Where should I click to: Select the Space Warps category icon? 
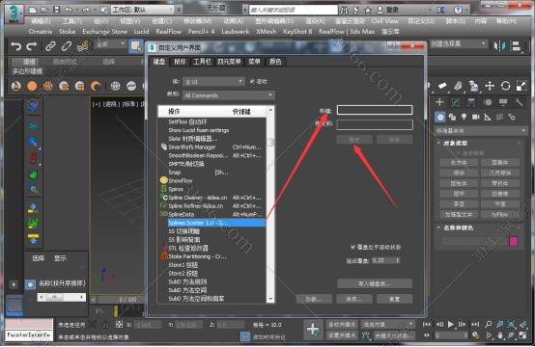[x=499, y=118]
